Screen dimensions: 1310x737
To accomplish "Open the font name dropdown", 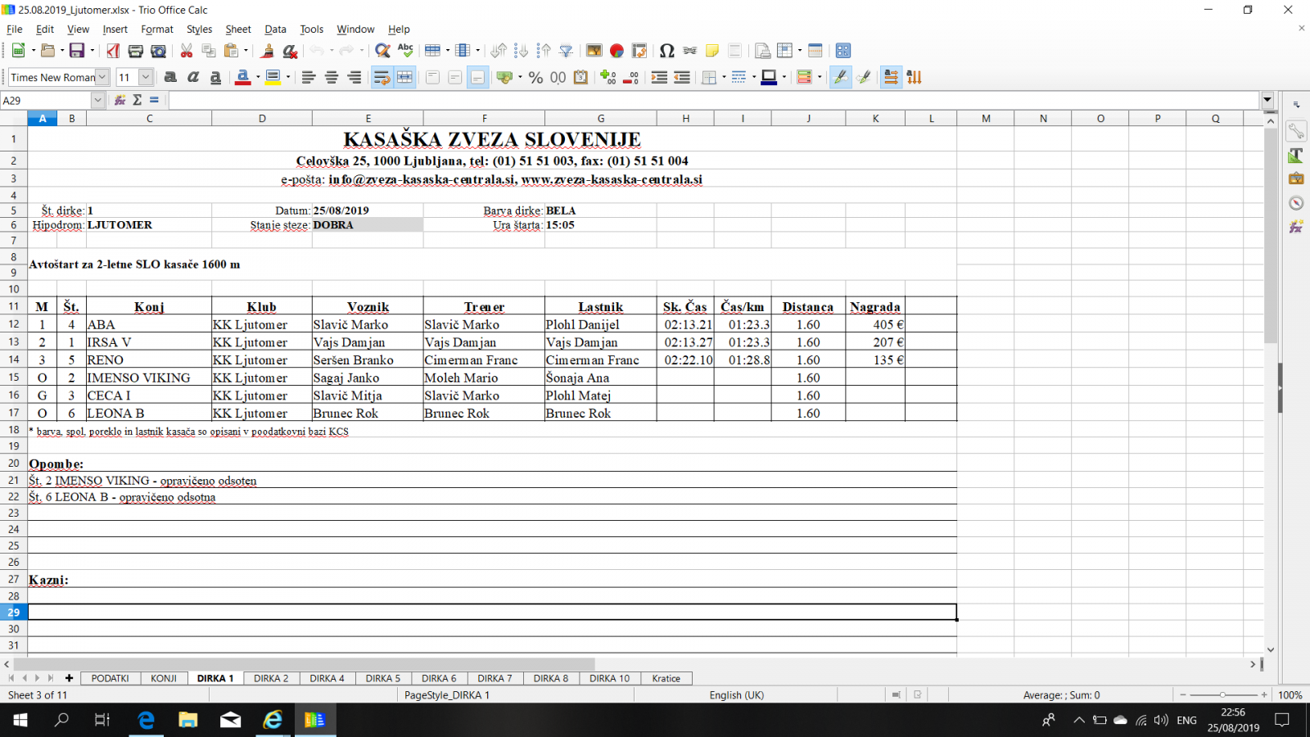I will 102,77.
